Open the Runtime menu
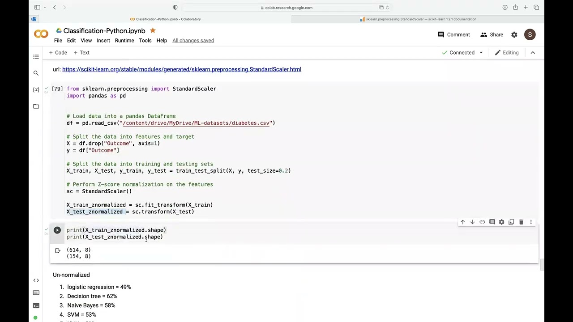Image resolution: width=573 pixels, height=322 pixels. (x=124, y=40)
